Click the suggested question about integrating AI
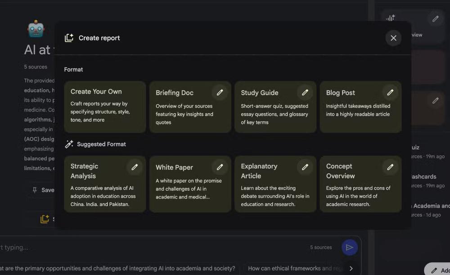This screenshot has height=275, width=450. click(118, 268)
